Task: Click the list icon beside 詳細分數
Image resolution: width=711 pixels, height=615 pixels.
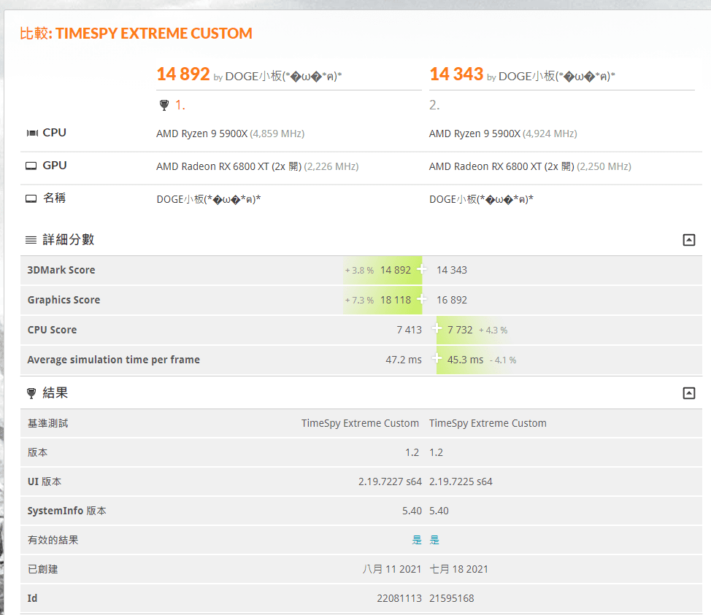Action: pos(31,240)
